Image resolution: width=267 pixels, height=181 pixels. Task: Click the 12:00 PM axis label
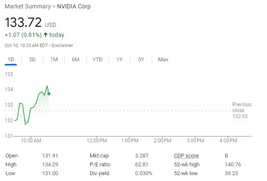[x=98, y=140]
